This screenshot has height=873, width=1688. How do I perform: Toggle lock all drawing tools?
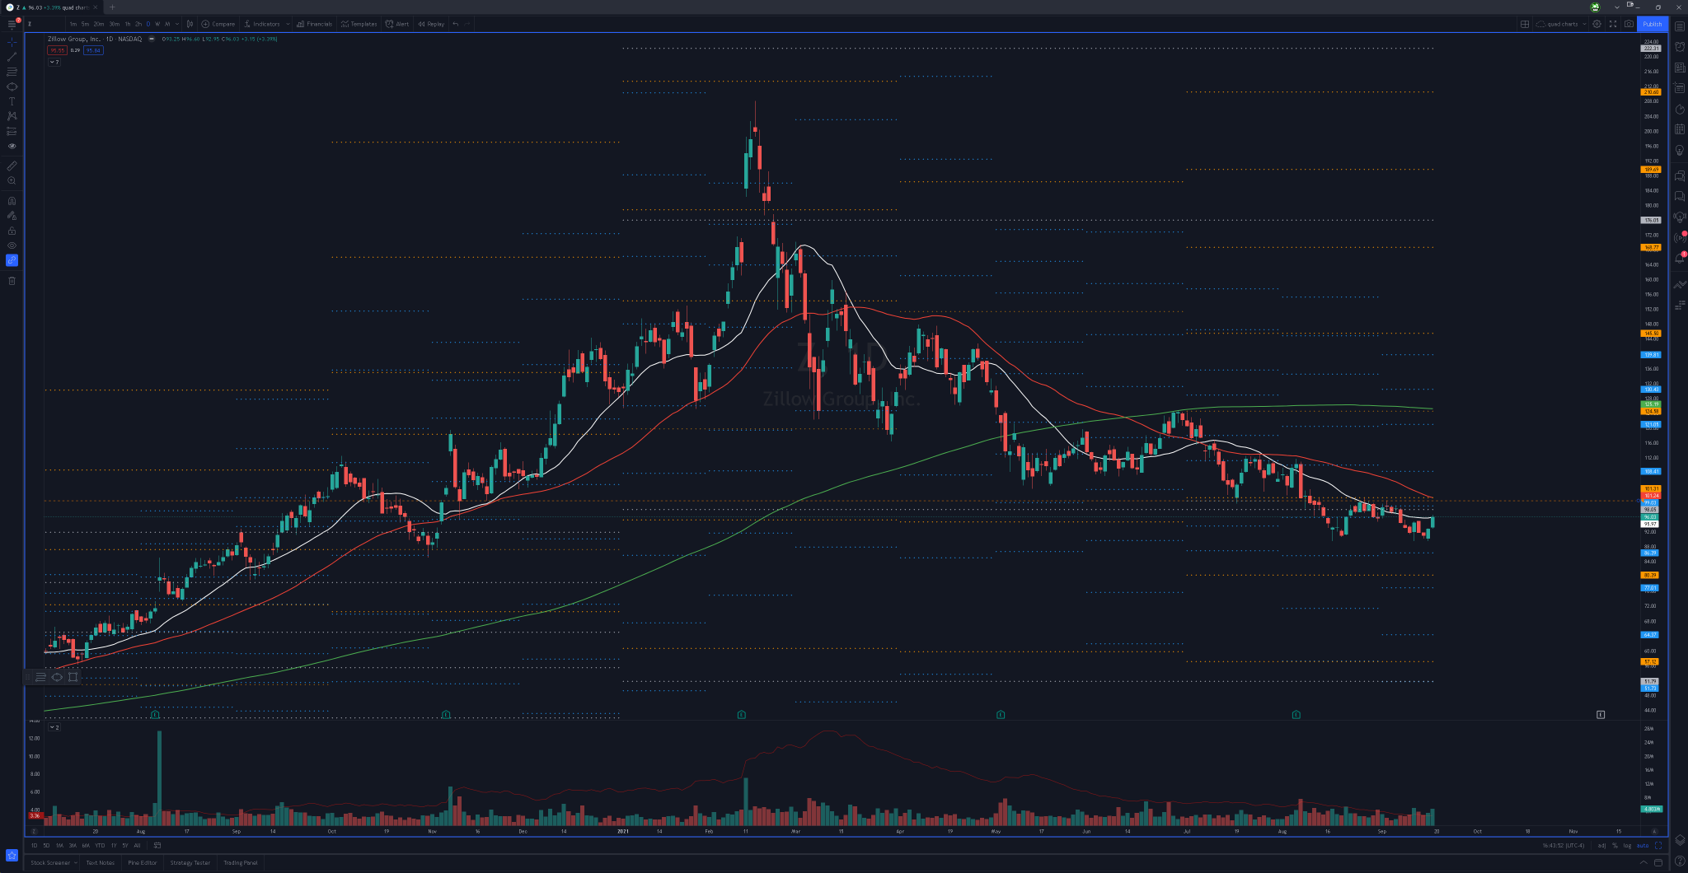[x=12, y=231]
